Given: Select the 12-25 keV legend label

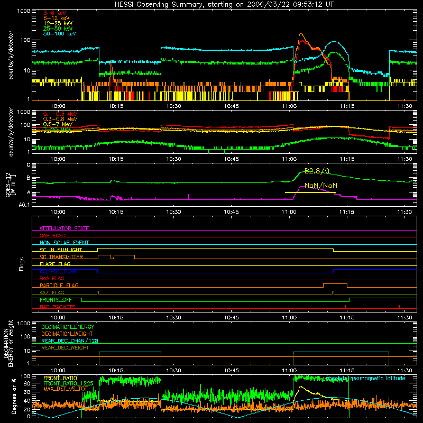Looking at the screenshot, I should coord(58,23).
